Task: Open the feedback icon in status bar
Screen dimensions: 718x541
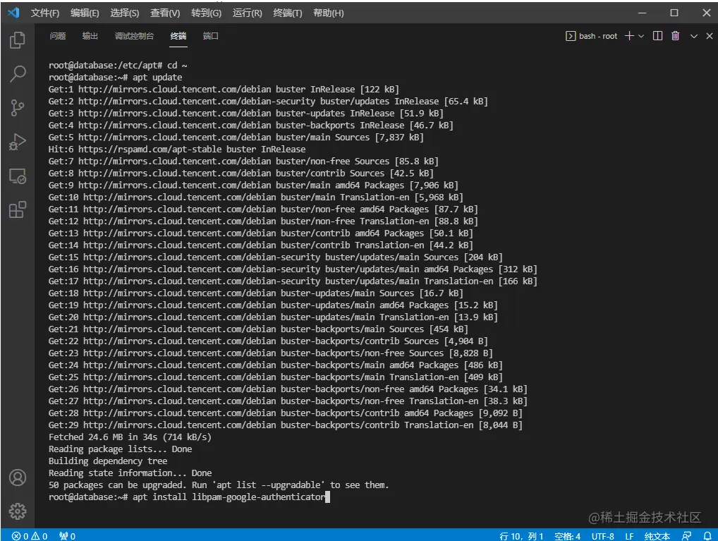Action: coord(686,535)
